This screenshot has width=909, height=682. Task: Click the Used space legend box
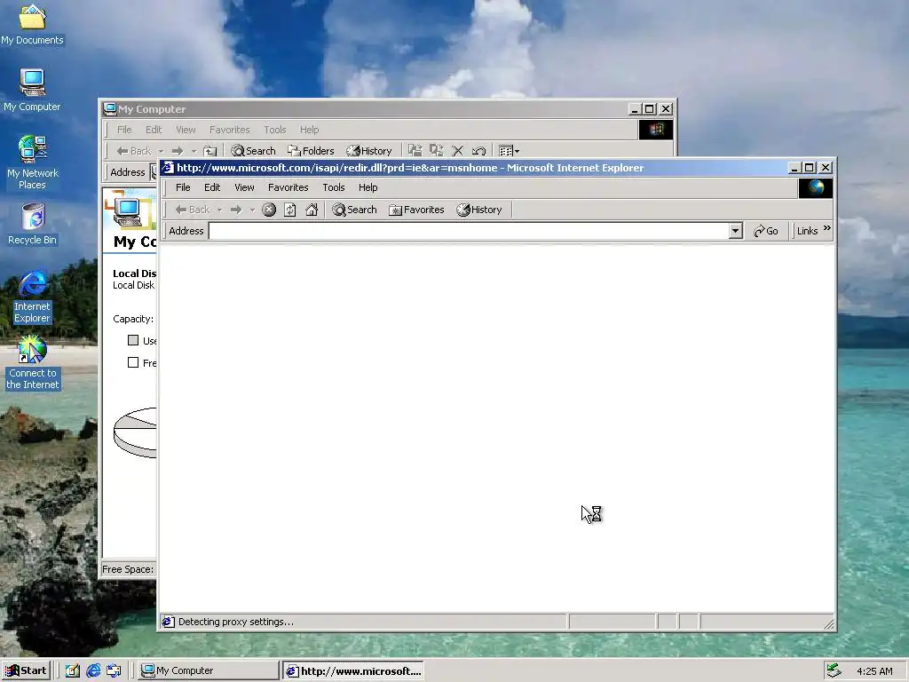[x=133, y=340]
